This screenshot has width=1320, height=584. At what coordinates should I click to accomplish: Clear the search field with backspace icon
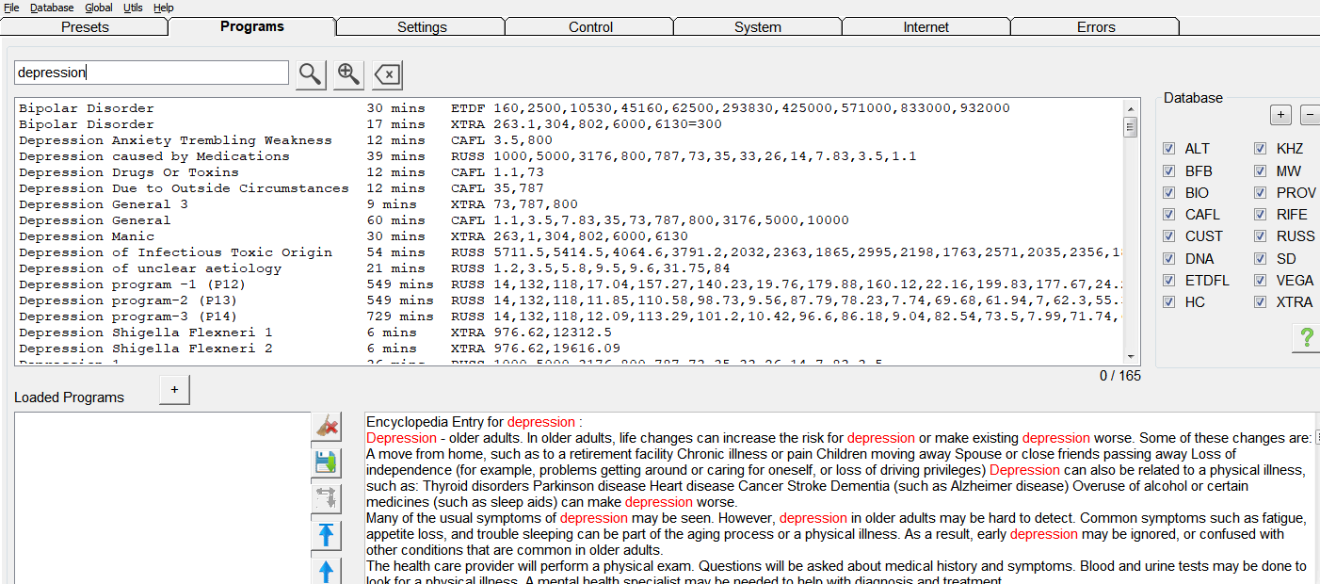click(x=387, y=74)
